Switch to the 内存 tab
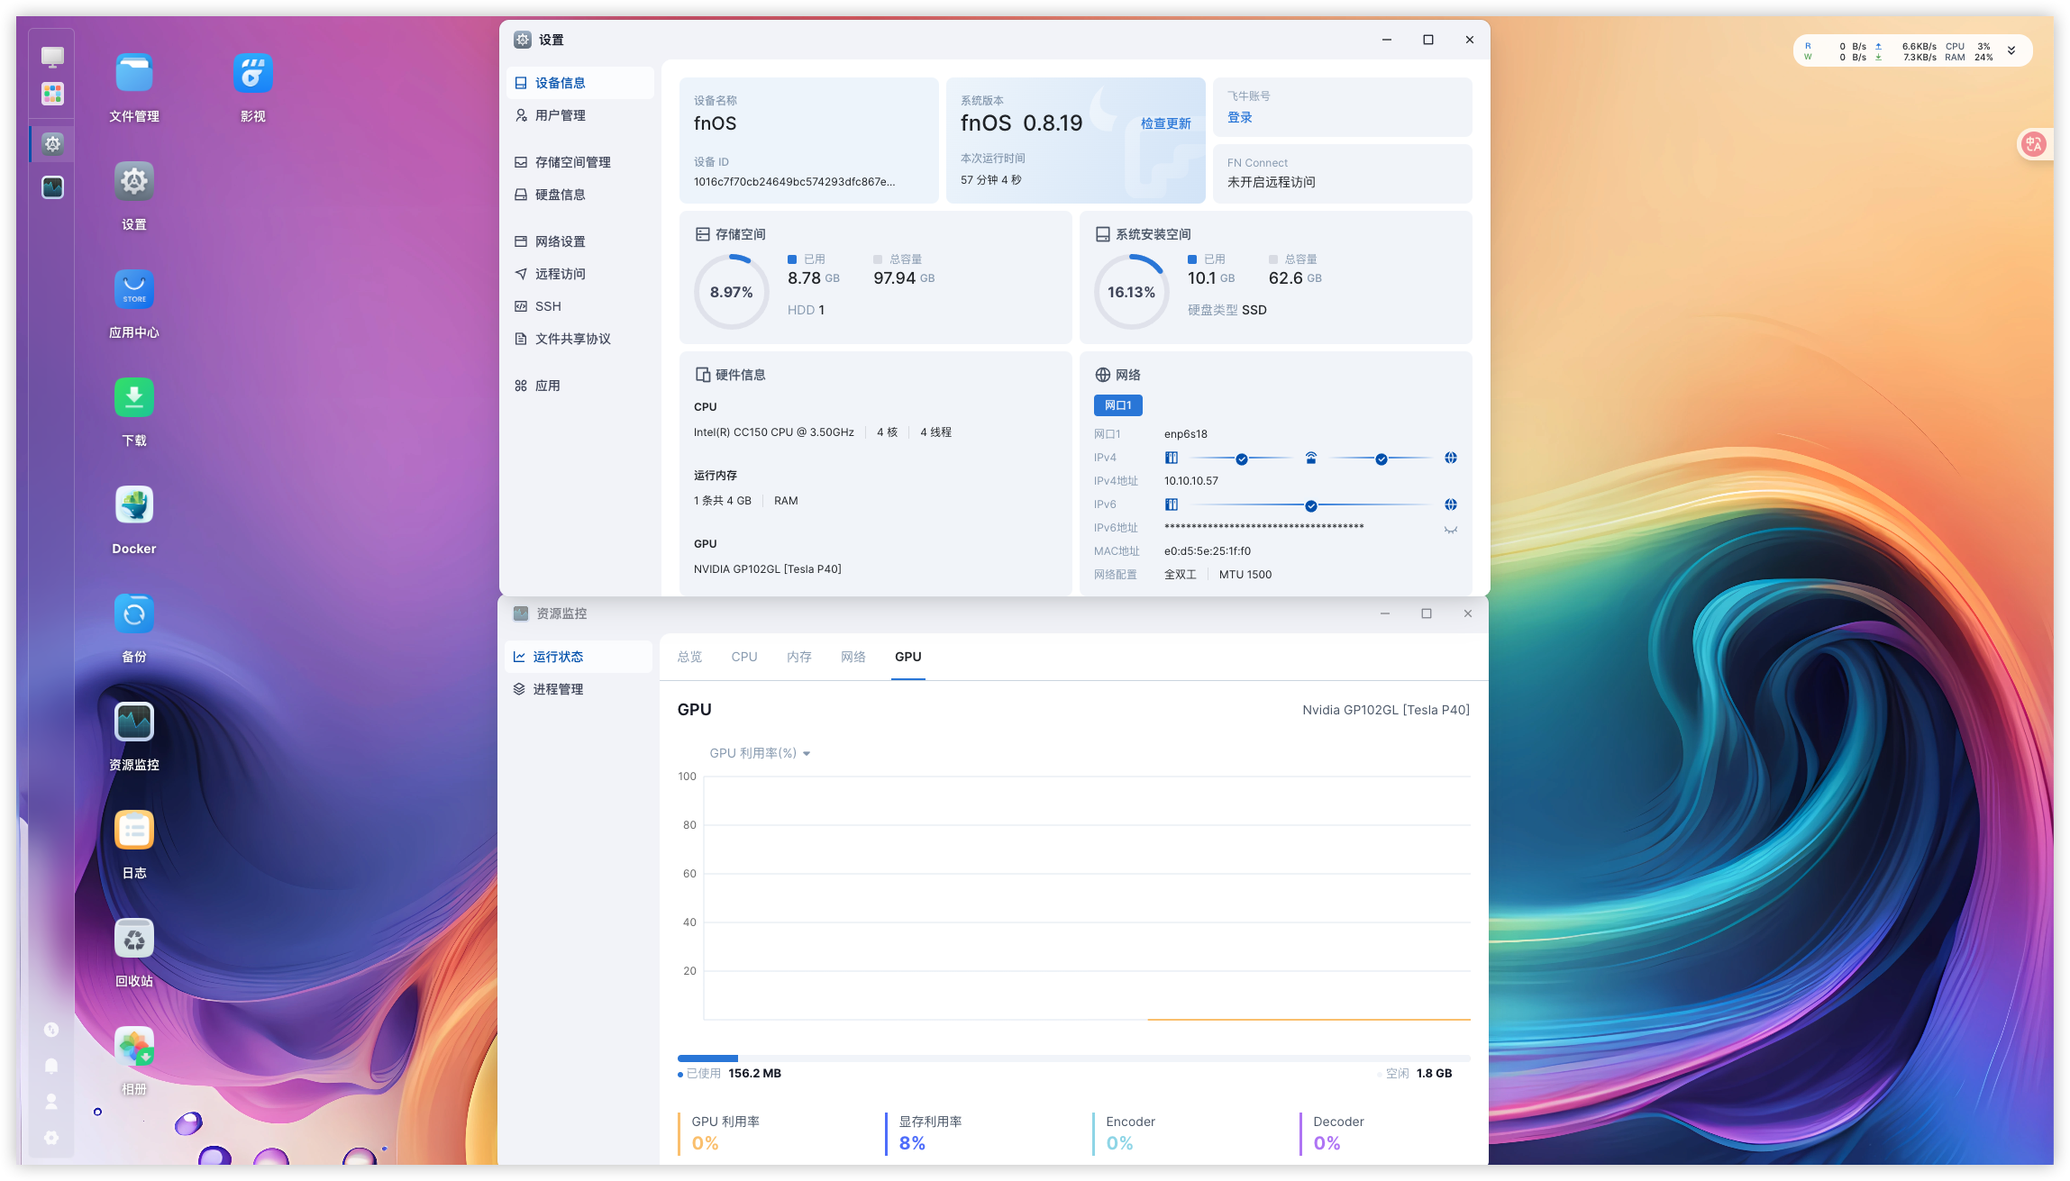The width and height of the screenshot is (2070, 1181). (x=798, y=657)
